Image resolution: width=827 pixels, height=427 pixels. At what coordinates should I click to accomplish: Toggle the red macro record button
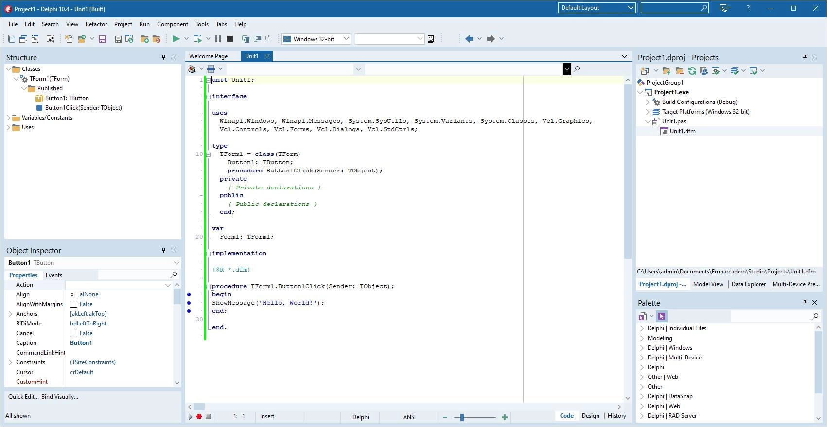(x=199, y=417)
